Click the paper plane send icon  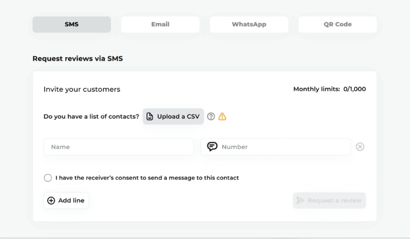pyautogui.click(x=300, y=201)
